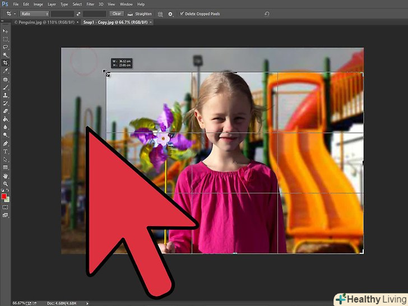Uncheck Delete Cropped Pixels checkbox

coord(182,13)
